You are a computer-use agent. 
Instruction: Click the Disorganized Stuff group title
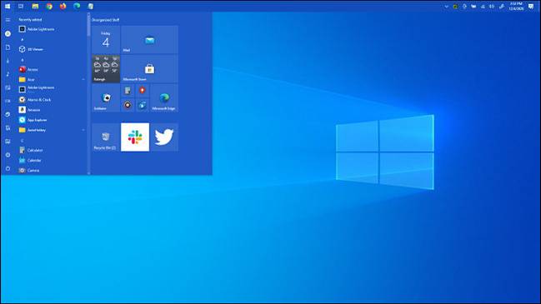106,20
